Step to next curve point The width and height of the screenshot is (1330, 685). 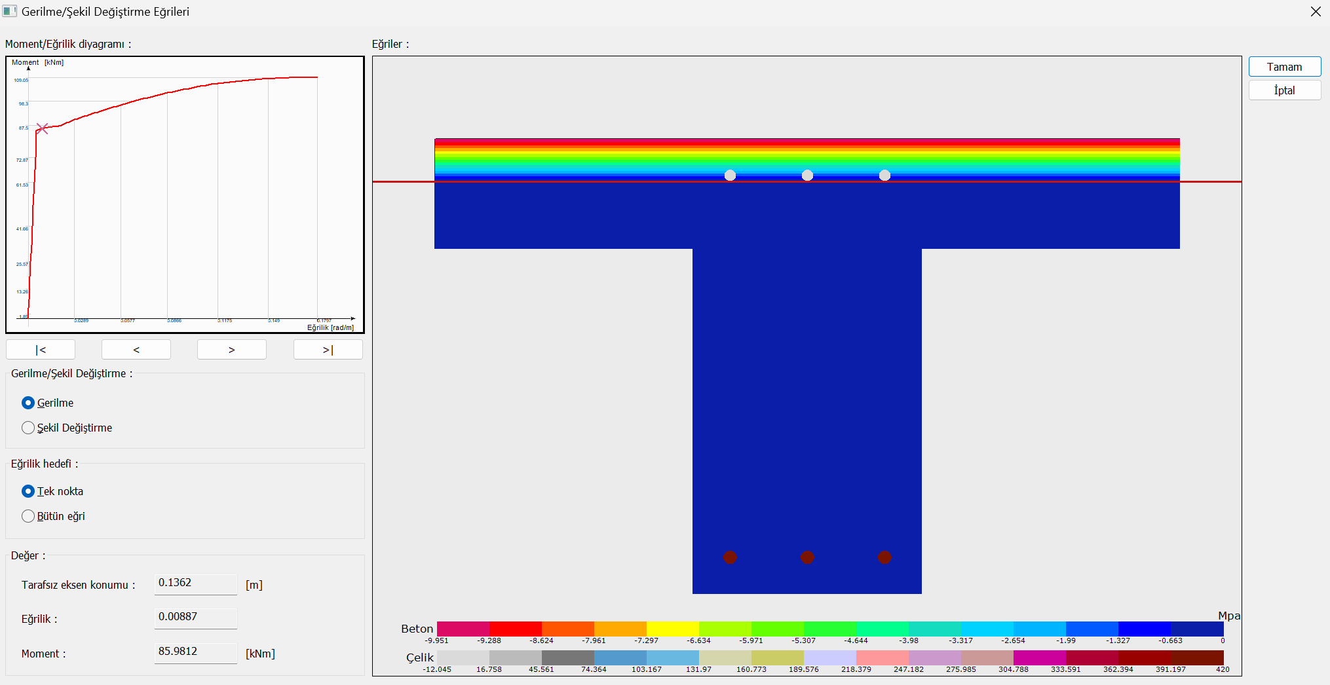[x=232, y=350]
